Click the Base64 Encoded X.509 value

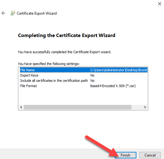(x=113, y=86)
